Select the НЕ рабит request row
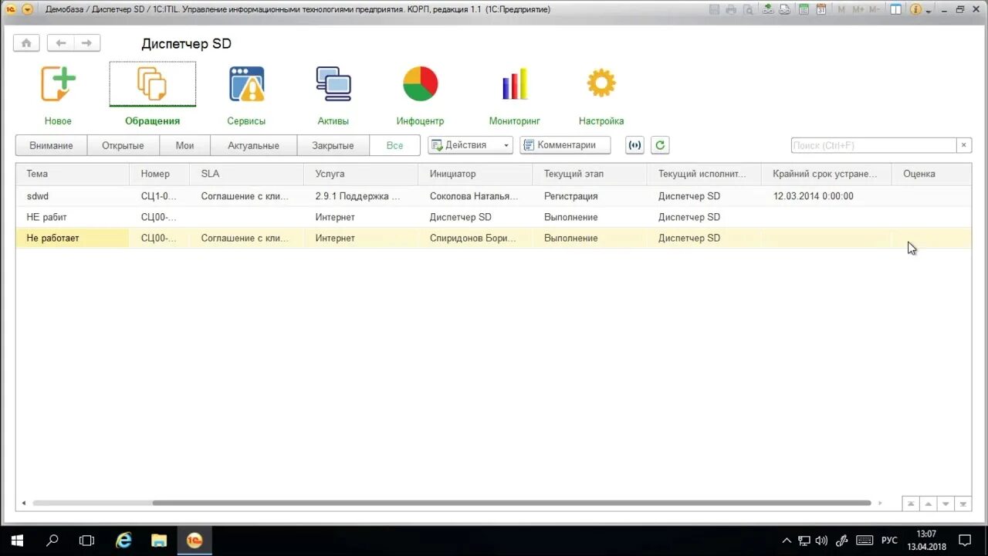Screen dimensions: 988x556 tap(493, 217)
